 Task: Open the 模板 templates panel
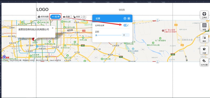coord(204,38)
